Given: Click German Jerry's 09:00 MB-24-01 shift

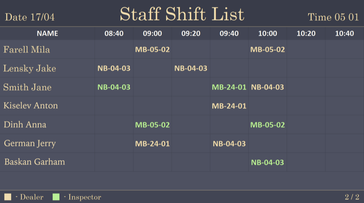Looking at the screenshot, I should (152, 144).
